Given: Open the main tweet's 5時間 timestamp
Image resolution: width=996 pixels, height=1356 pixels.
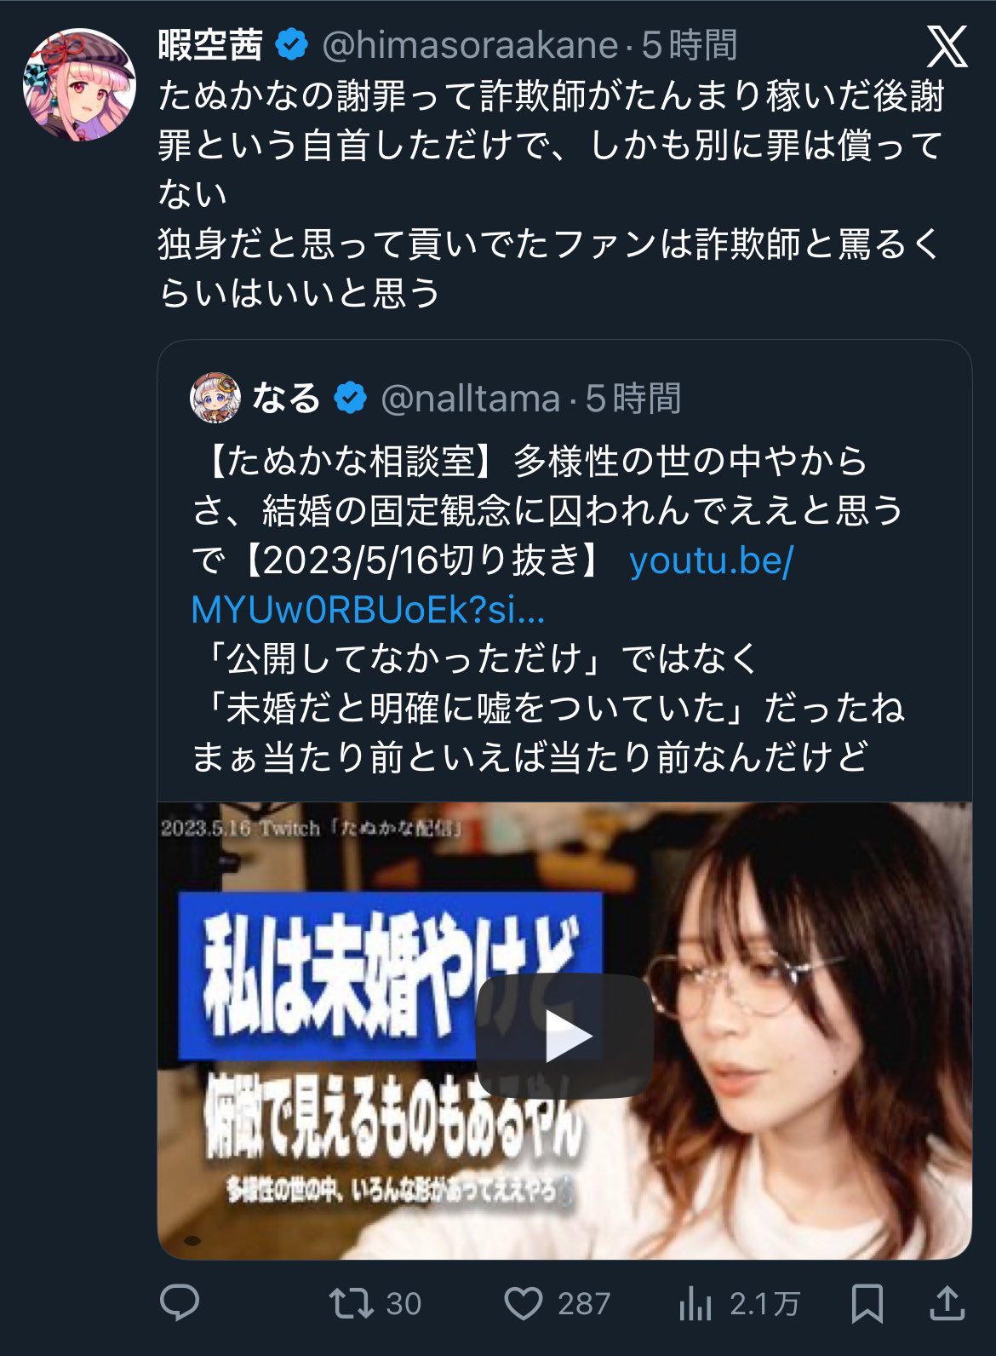Looking at the screenshot, I should (x=690, y=45).
